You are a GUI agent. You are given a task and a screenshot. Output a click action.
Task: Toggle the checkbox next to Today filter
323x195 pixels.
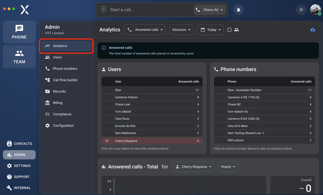(229, 30)
